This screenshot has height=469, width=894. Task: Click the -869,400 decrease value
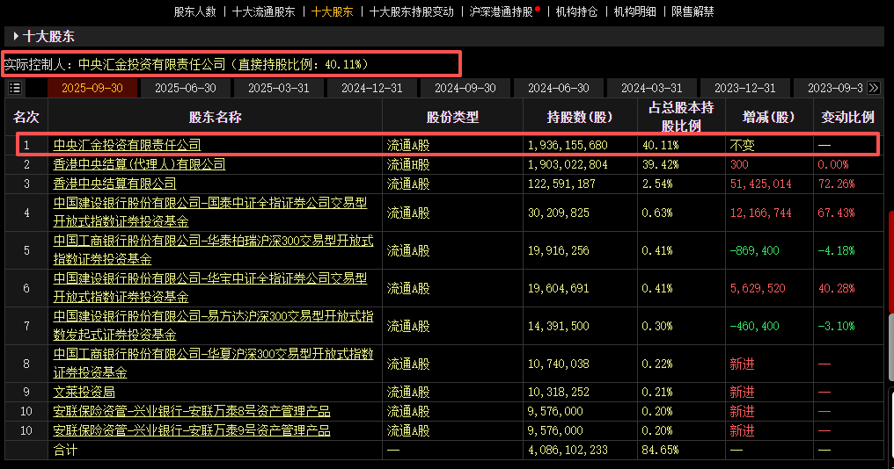(754, 250)
